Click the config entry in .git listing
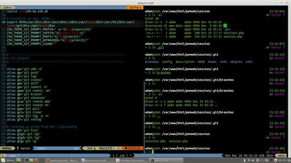The width and height of the screenshot is (291, 163). coord(167,62)
